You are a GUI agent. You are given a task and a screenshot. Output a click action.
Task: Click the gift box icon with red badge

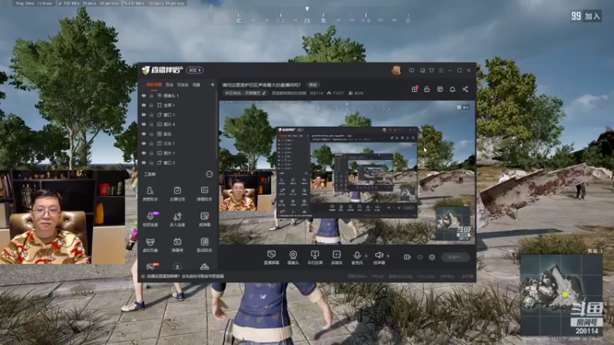(414, 89)
